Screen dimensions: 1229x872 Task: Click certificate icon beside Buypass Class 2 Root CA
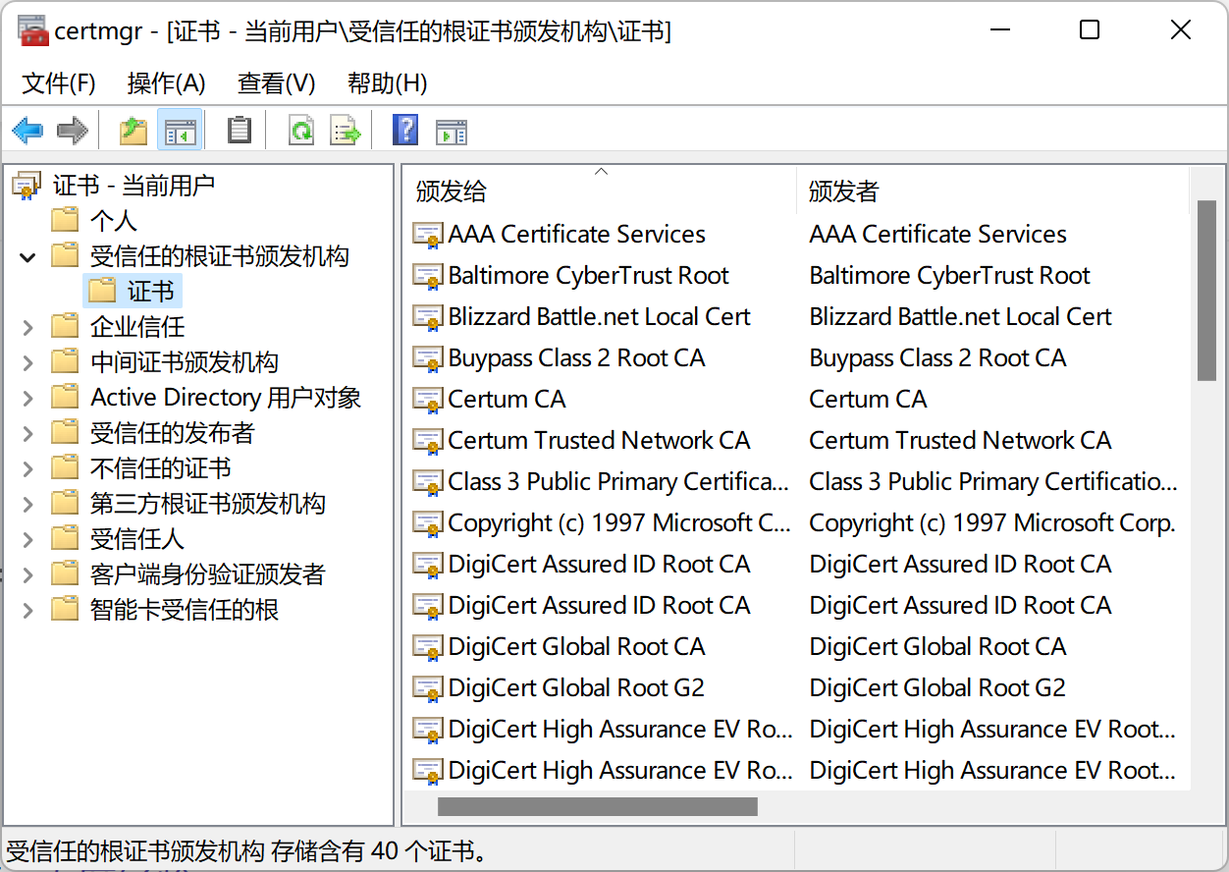(427, 358)
